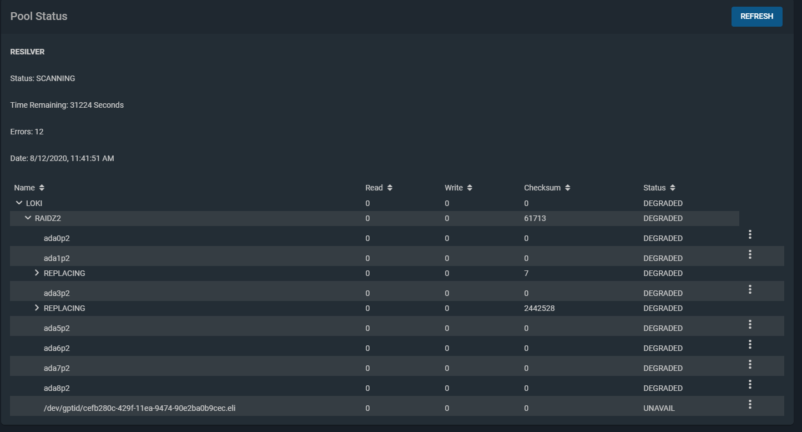Show actions menu for ada7p2
Screen dimensions: 802x432
750,365
